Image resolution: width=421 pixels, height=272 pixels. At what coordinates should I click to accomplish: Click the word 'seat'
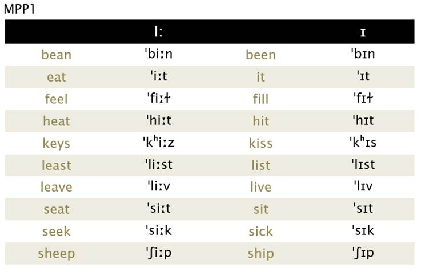click(x=57, y=209)
